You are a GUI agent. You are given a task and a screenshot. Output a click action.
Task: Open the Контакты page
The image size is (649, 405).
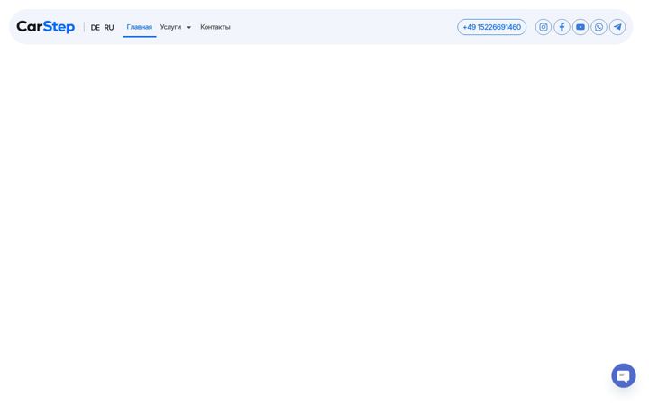[x=215, y=27]
